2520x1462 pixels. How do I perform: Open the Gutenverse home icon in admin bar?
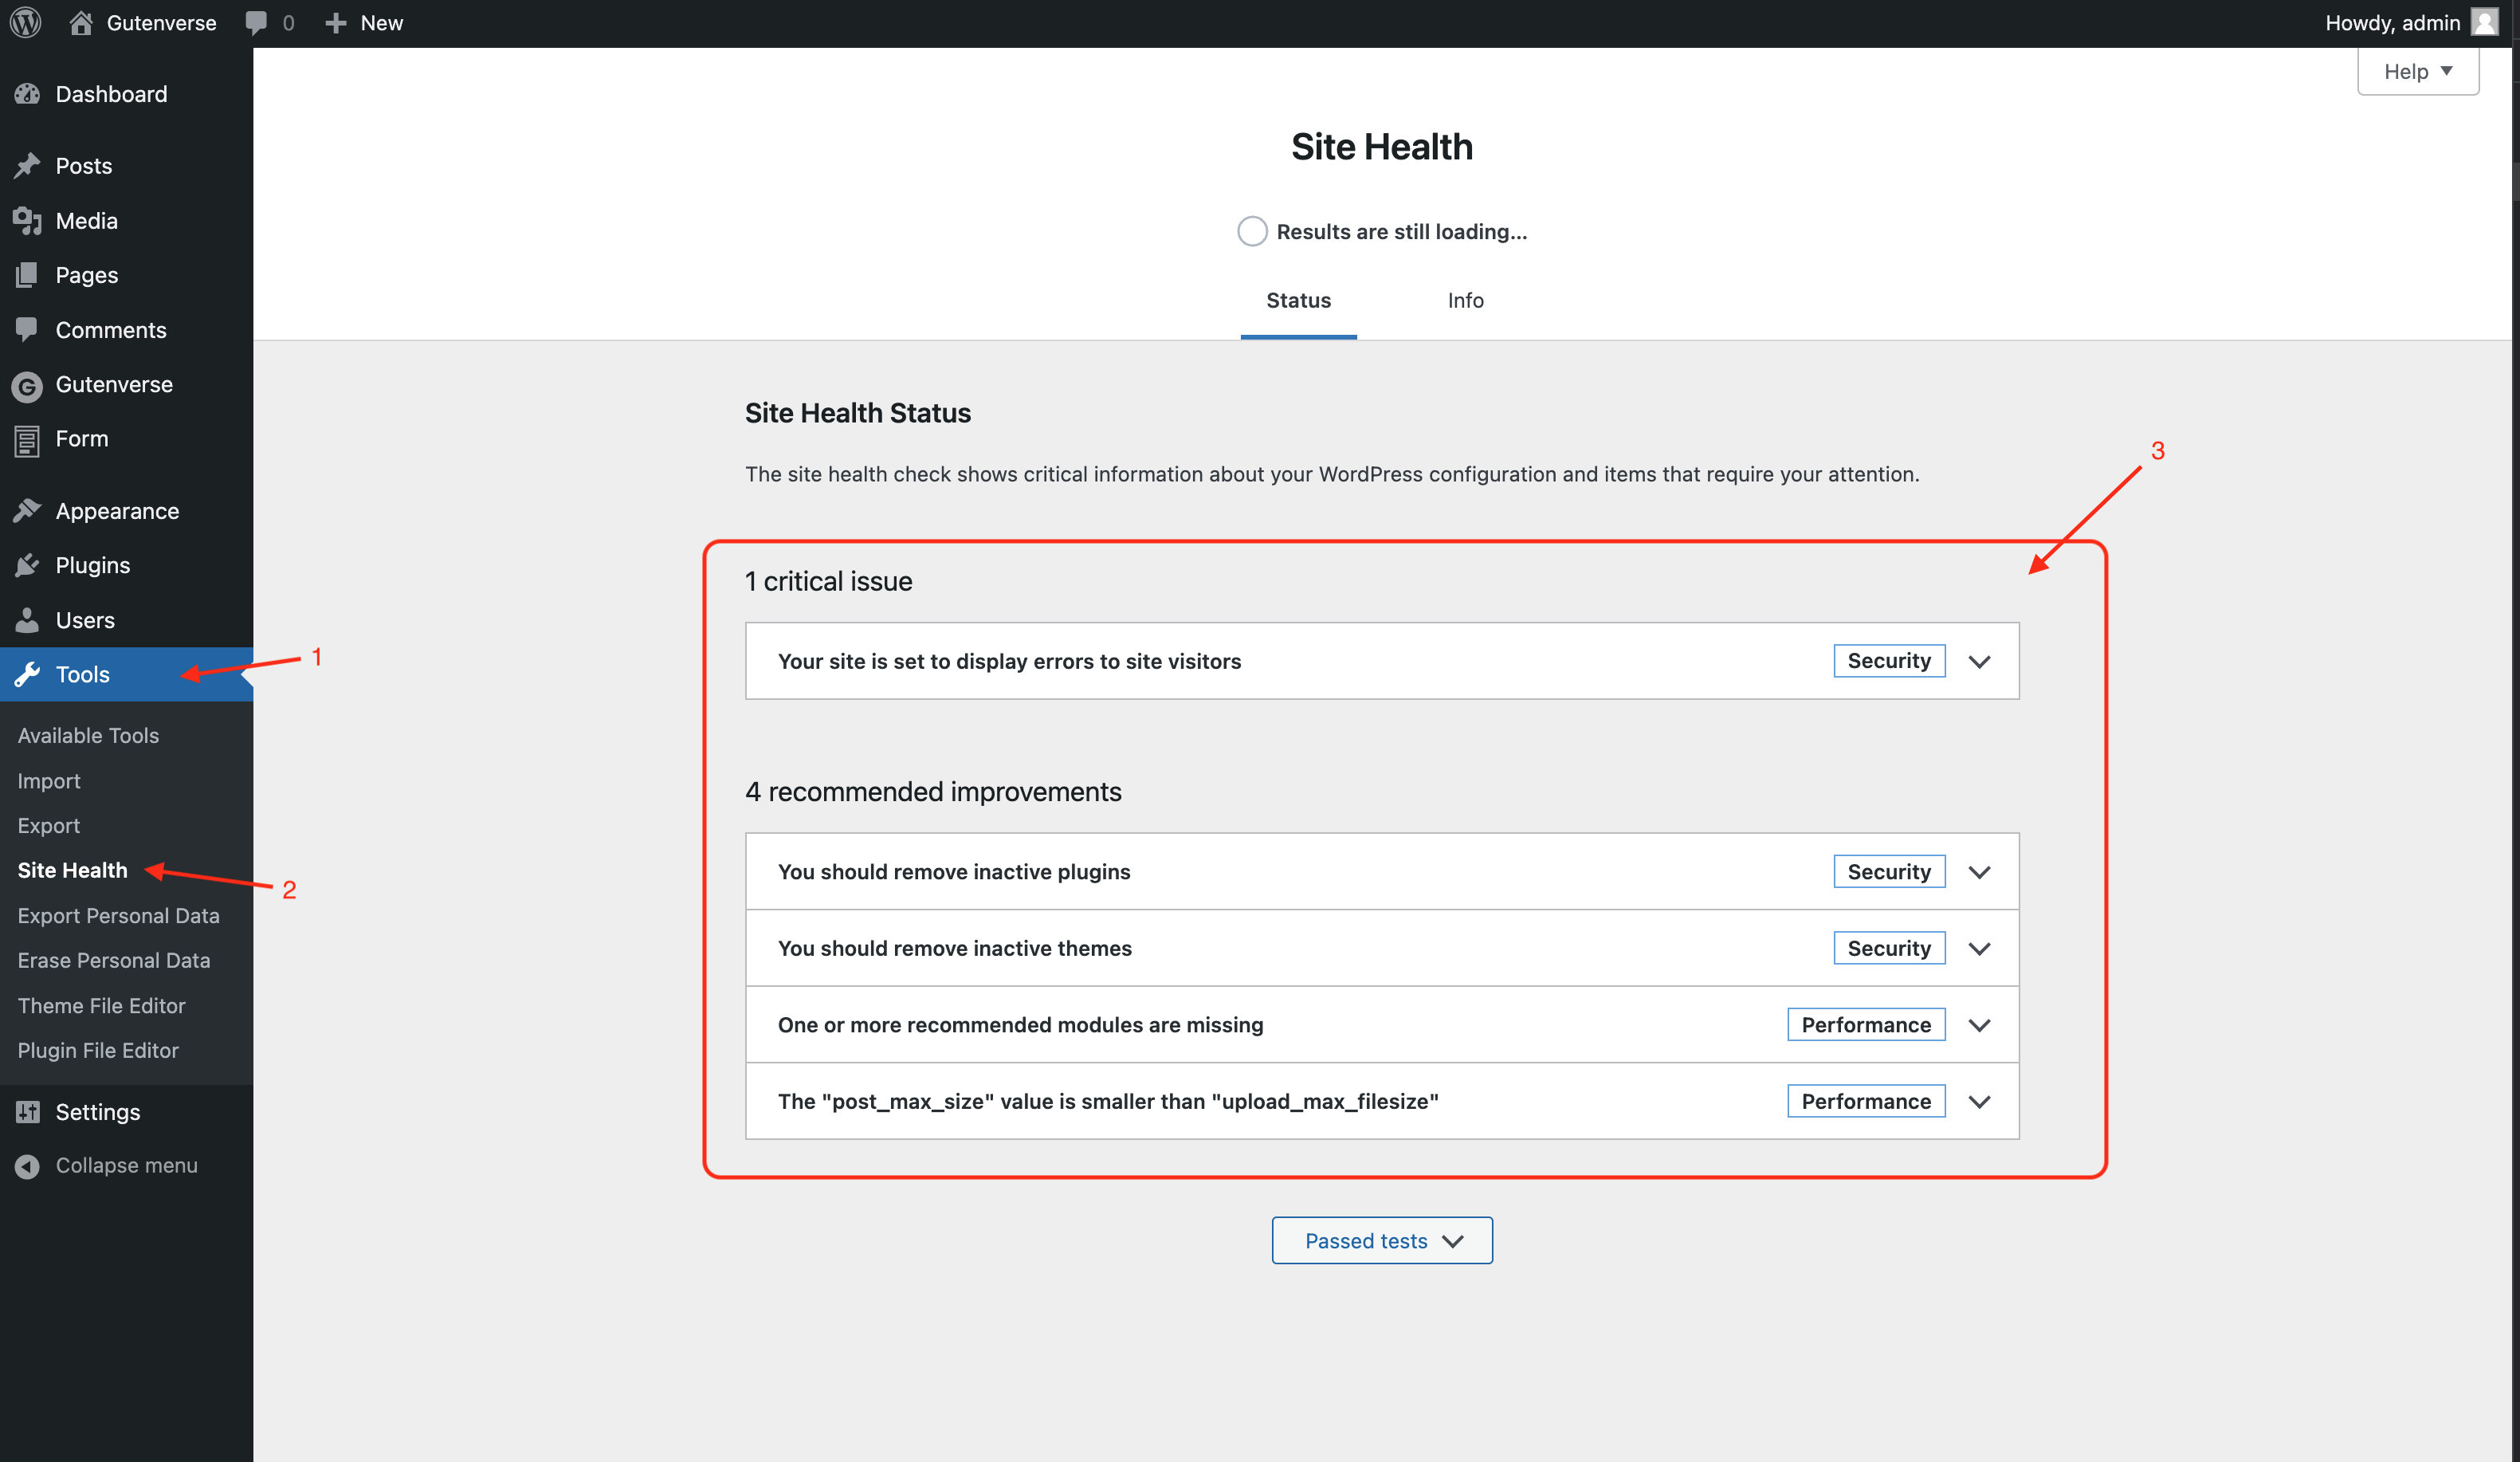81,22
